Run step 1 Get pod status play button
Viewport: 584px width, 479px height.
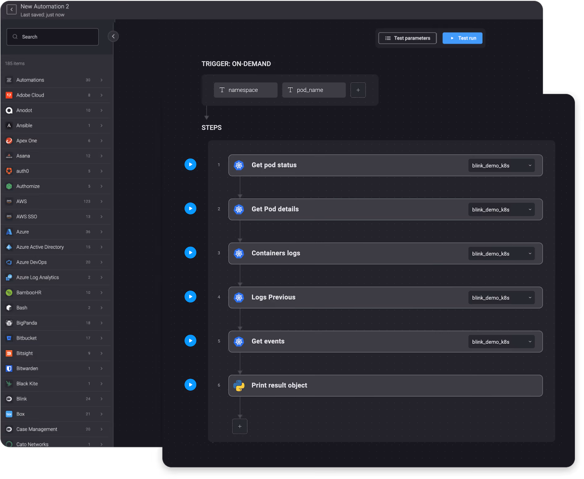coord(190,165)
